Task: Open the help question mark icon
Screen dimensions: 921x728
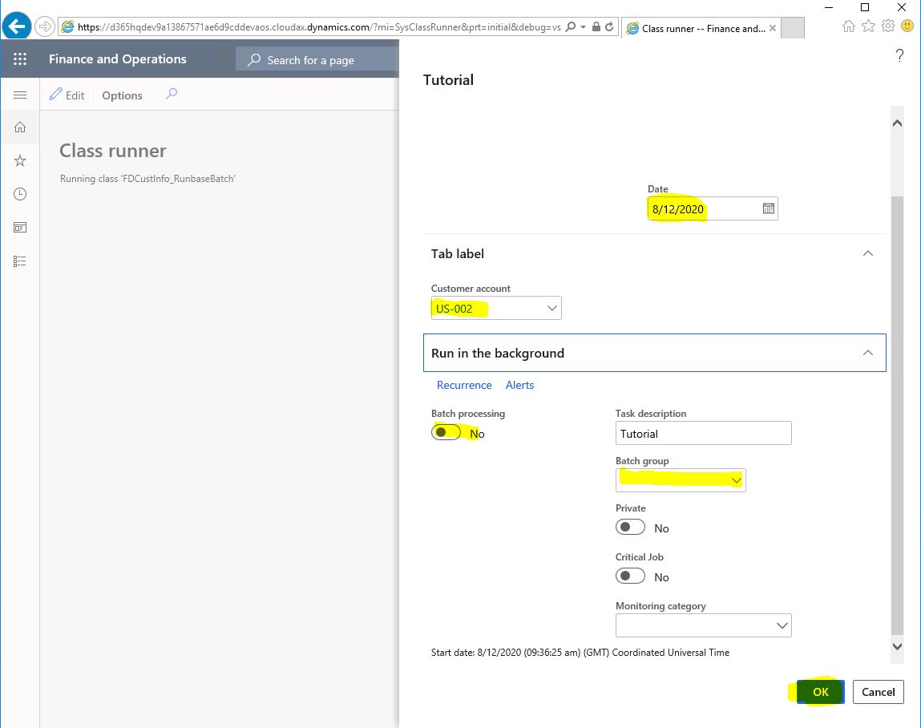Action: 899,55
